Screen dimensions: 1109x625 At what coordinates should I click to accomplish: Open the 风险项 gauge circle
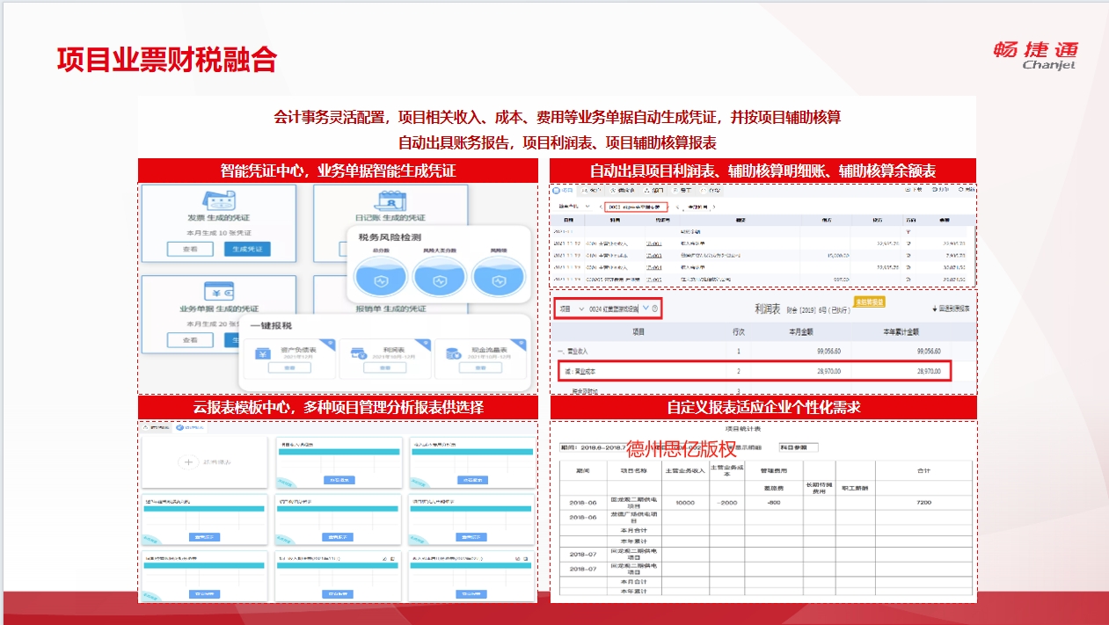[499, 277]
